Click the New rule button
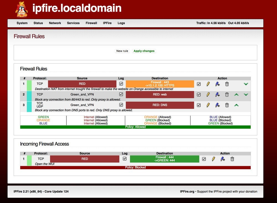 122,51
